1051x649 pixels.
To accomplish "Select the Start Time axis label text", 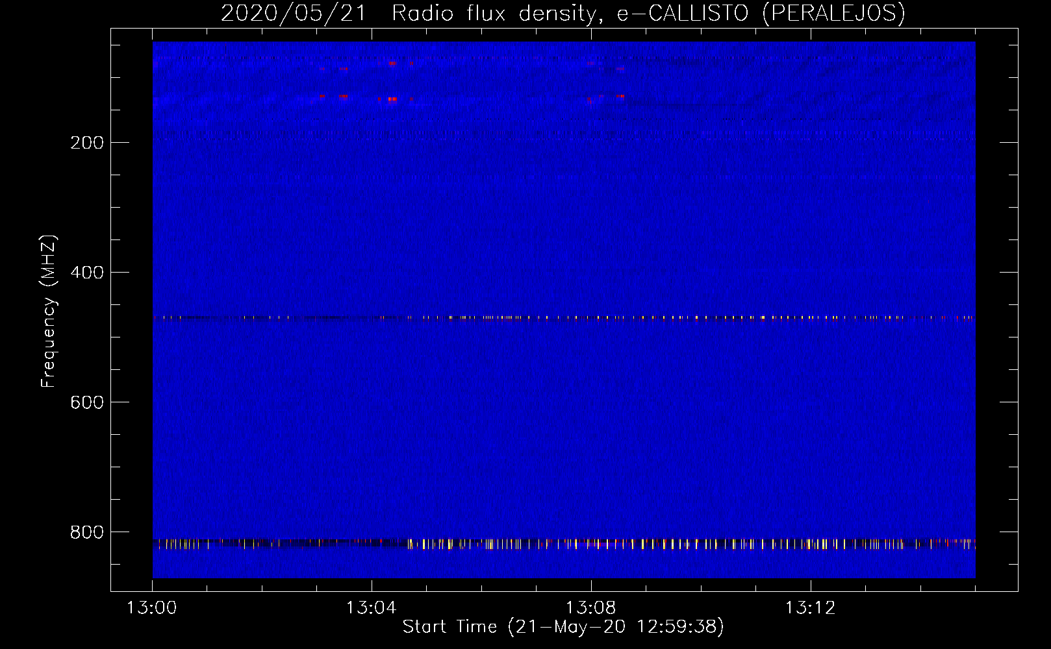I will 563,627.
